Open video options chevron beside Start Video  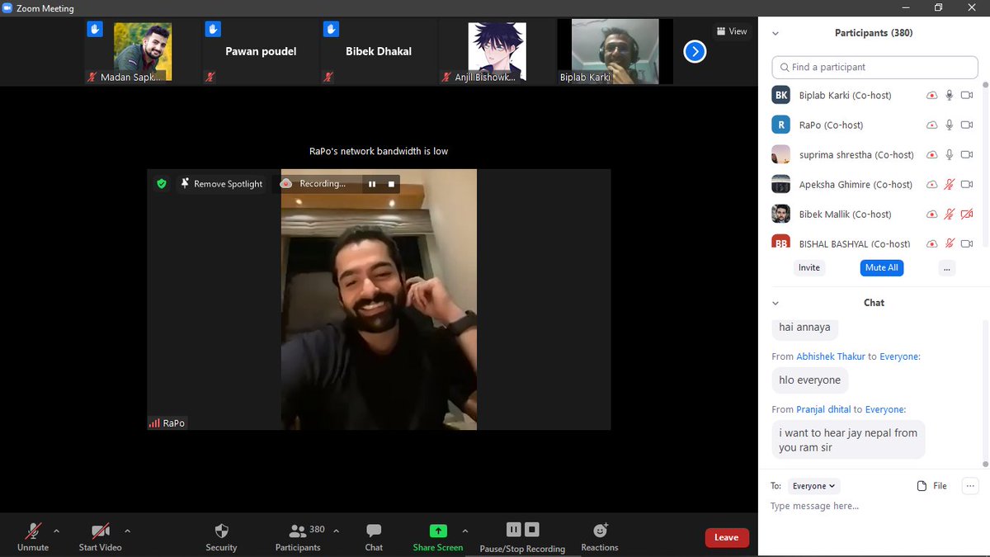pyautogui.click(x=128, y=532)
